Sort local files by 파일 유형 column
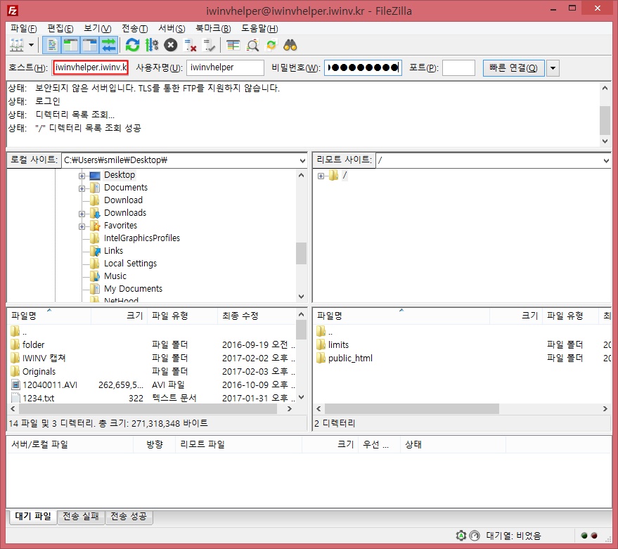Screen dimensions: 618x549 click(x=182, y=316)
